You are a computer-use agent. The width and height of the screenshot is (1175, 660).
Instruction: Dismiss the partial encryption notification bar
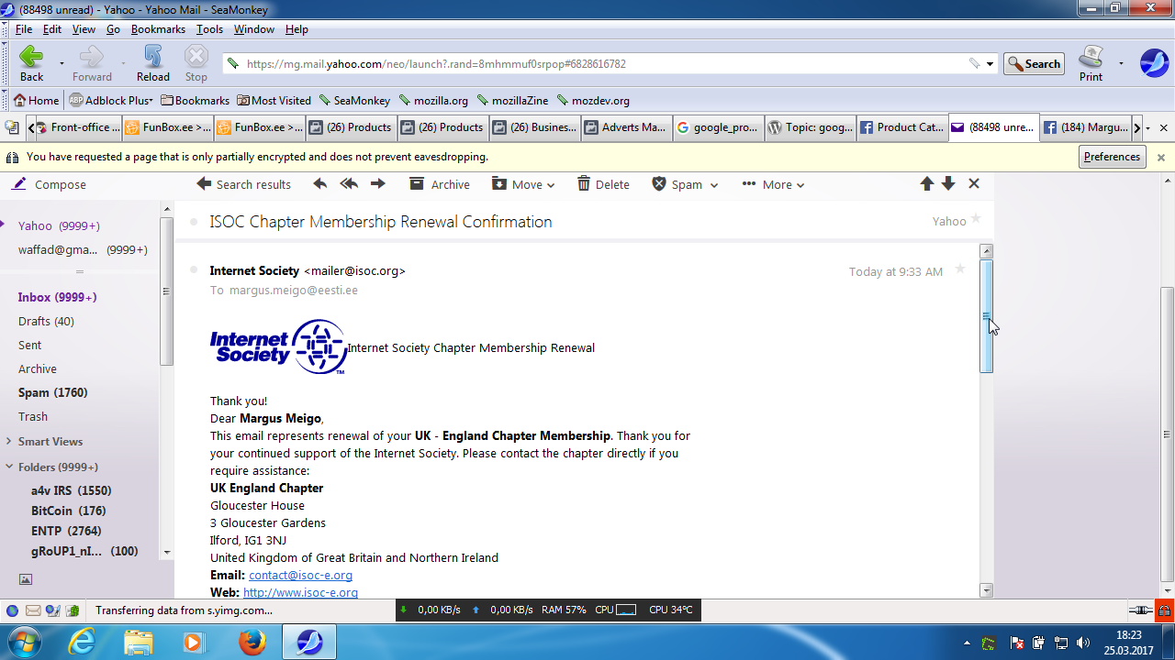tap(1160, 157)
